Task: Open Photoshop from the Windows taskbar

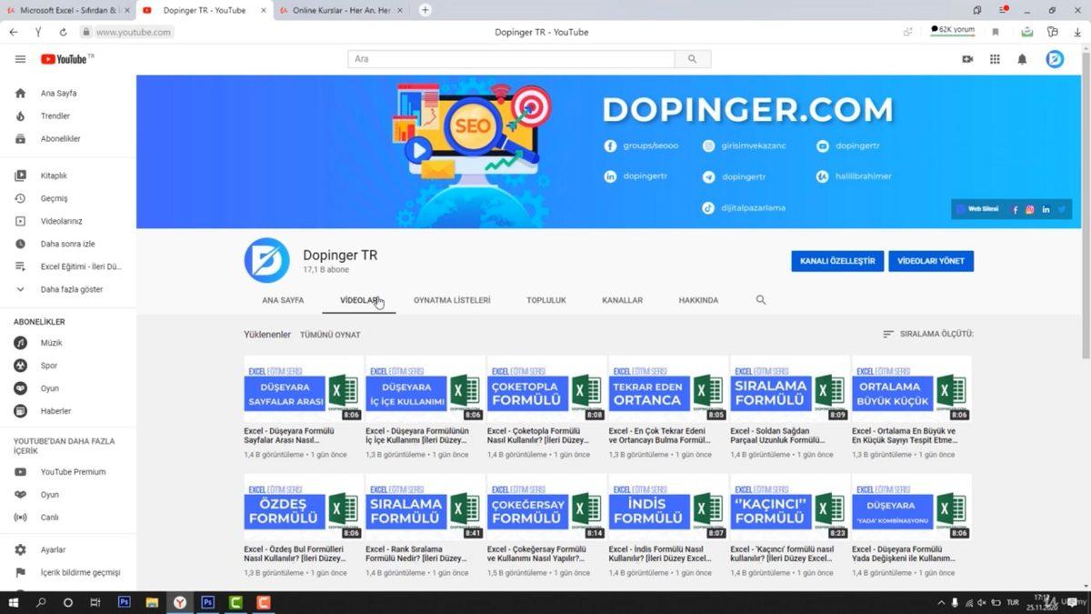Action: click(x=125, y=602)
